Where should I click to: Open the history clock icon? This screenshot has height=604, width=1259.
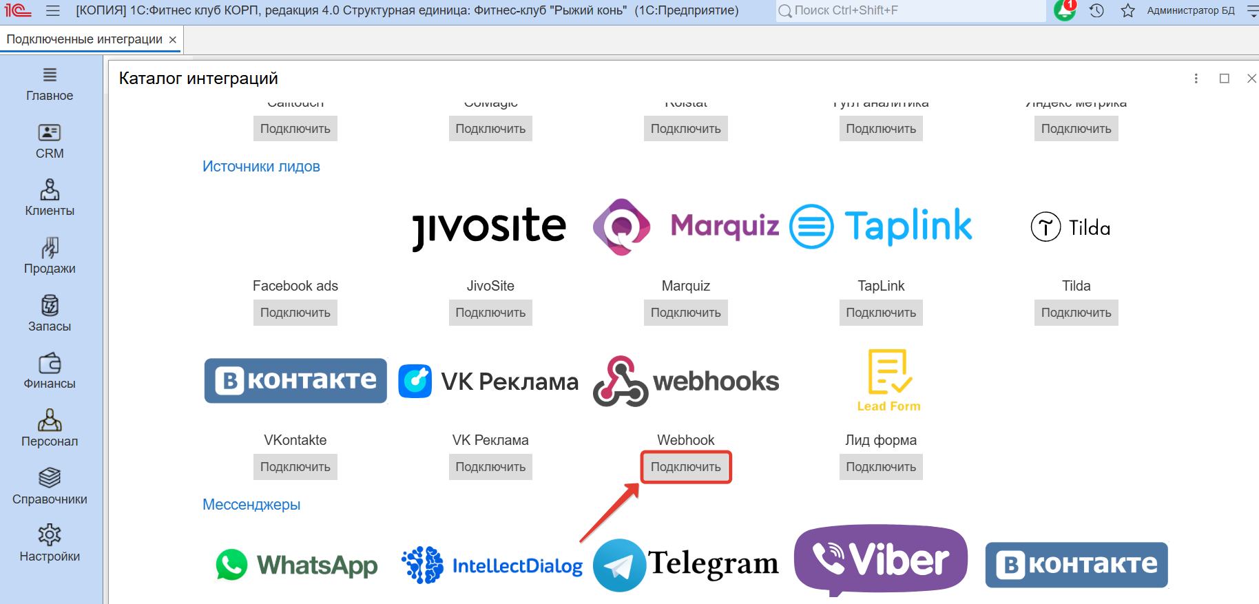click(x=1096, y=10)
